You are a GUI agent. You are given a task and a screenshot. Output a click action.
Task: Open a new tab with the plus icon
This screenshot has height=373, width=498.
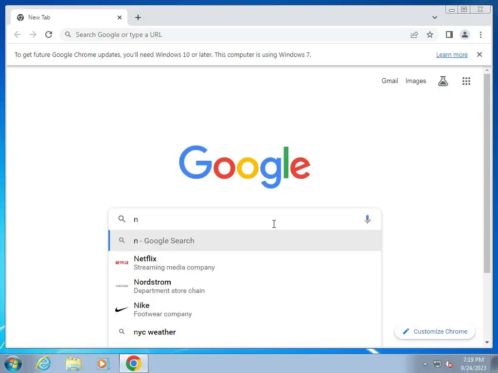pyautogui.click(x=138, y=17)
